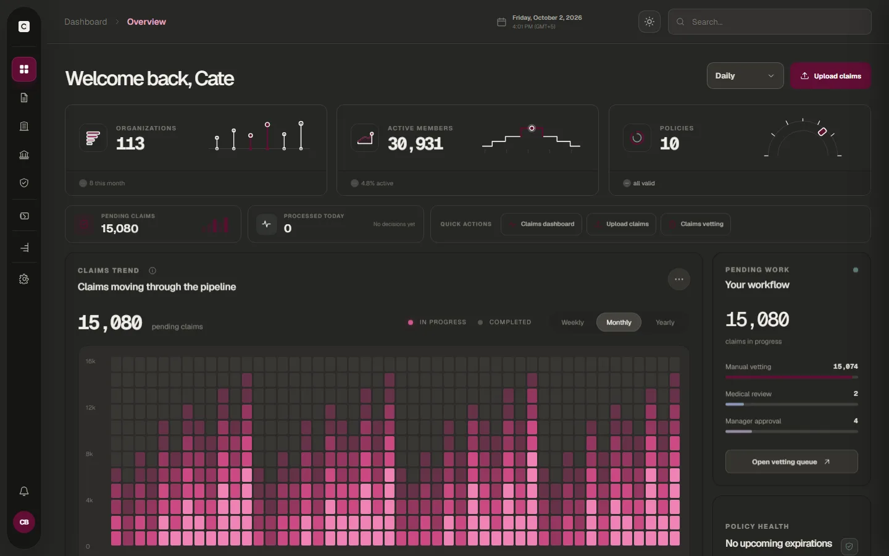Open notifications bell icon
The image size is (889, 556).
(24, 492)
